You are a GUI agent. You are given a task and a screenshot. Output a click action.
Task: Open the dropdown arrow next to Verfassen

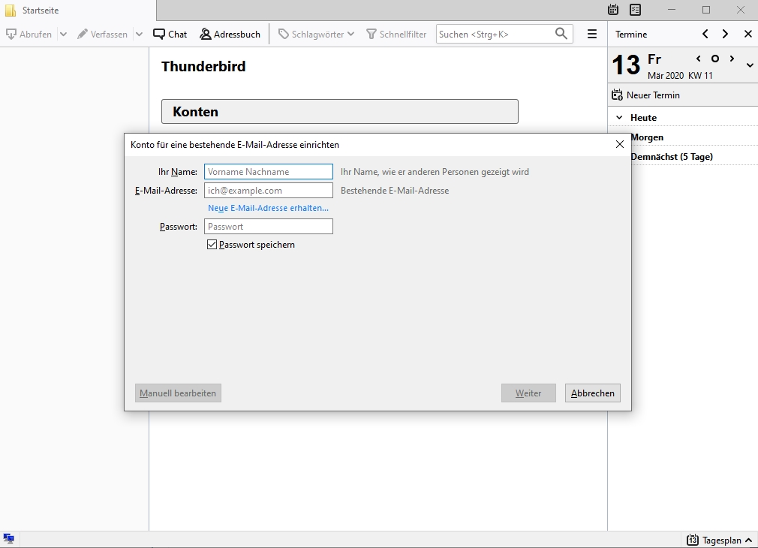[x=140, y=35]
